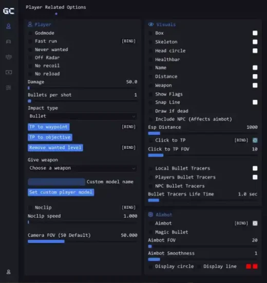This screenshot has width=267, height=283.
Task: Open the list icon in the sidebar
Action: coord(8,87)
